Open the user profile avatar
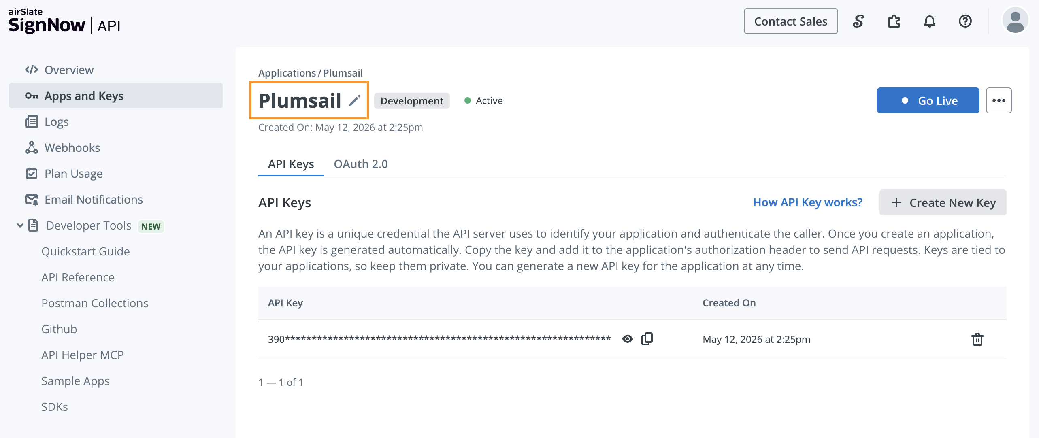This screenshot has height=438, width=1039. pos(1015,20)
